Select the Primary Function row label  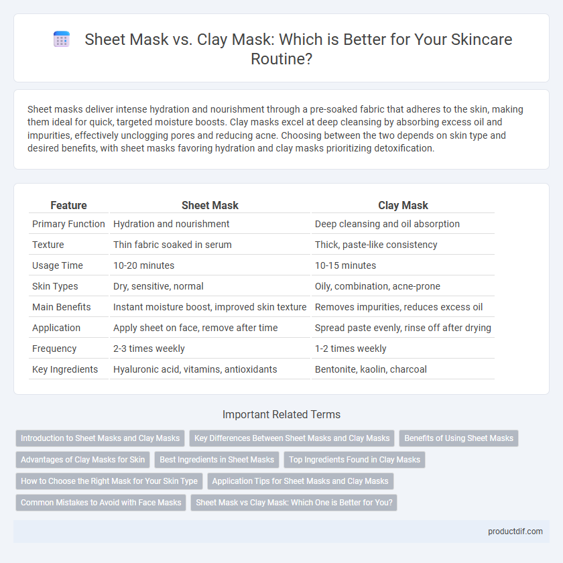click(68, 224)
